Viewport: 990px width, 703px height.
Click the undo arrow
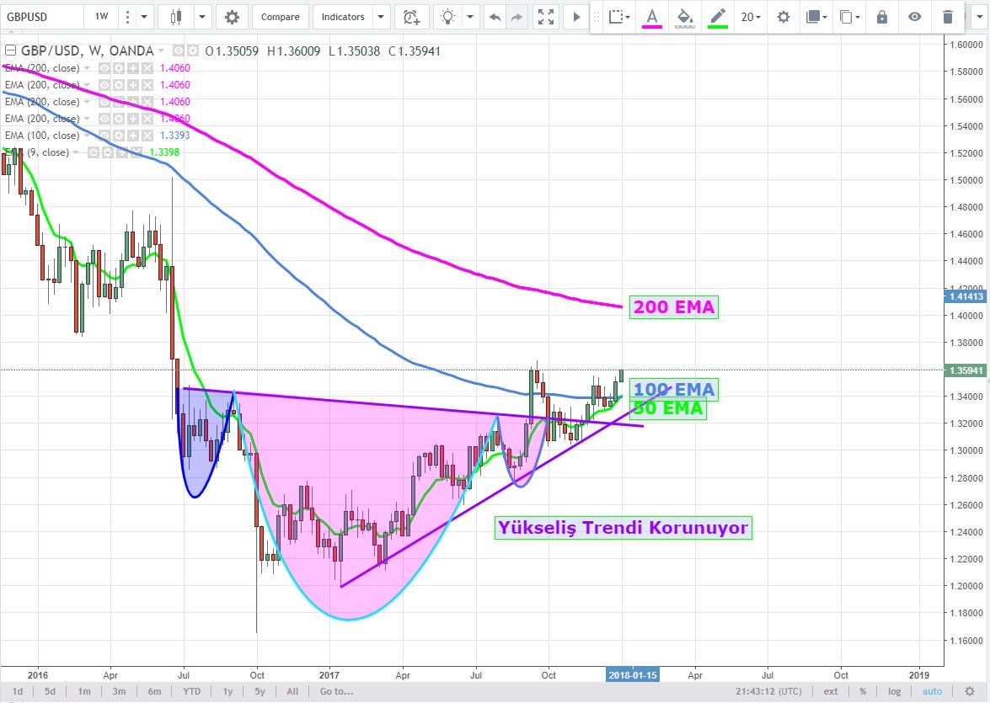coord(495,17)
